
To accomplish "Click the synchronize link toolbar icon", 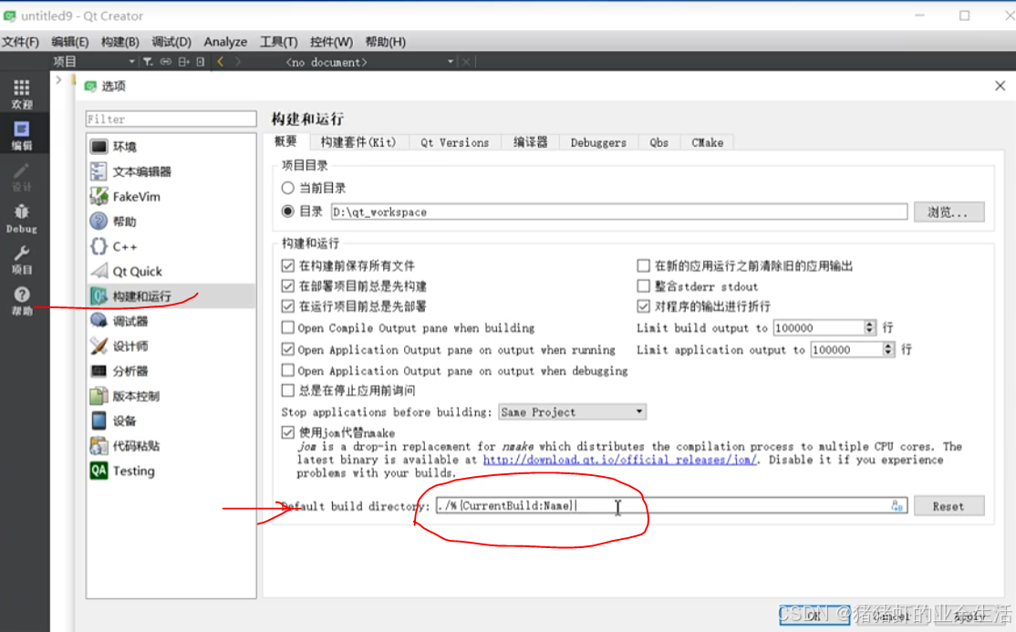I will coord(166,62).
